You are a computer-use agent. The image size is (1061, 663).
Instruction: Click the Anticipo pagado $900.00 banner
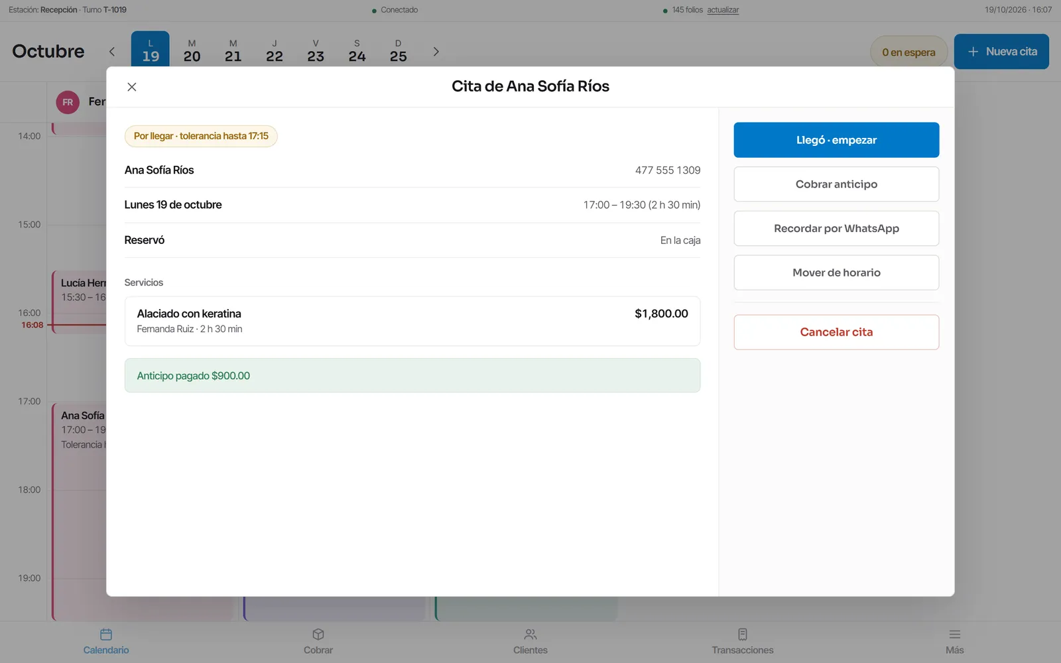point(412,375)
